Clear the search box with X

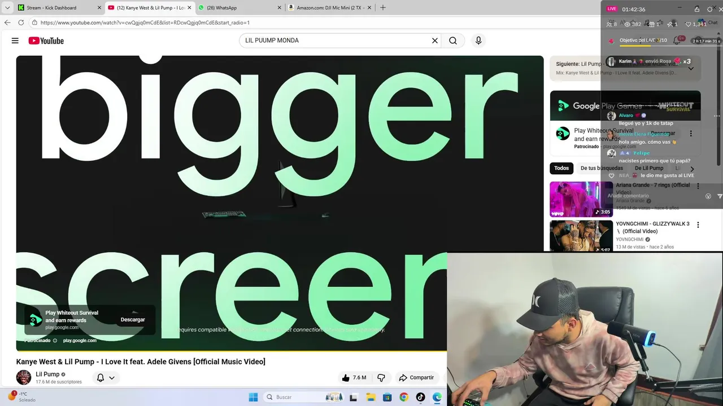click(x=435, y=41)
